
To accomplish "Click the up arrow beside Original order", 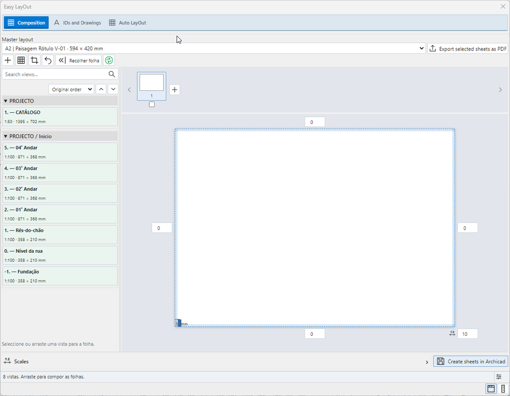I will (x=101, y=89).
